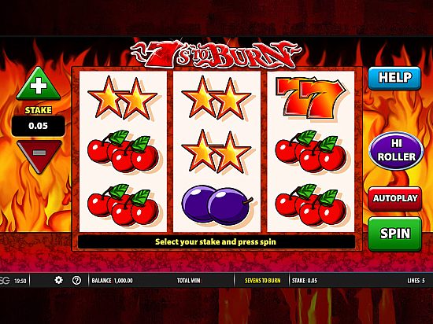Click the green SPIN button
The image size is (433, 324).
click(x=395, y=234)
